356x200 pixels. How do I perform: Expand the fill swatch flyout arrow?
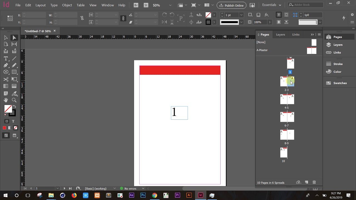[214, 15]
